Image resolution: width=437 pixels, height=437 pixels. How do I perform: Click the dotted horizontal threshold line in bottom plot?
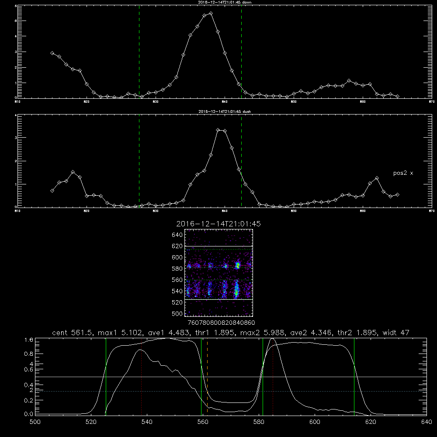click(x=231, y=391)
